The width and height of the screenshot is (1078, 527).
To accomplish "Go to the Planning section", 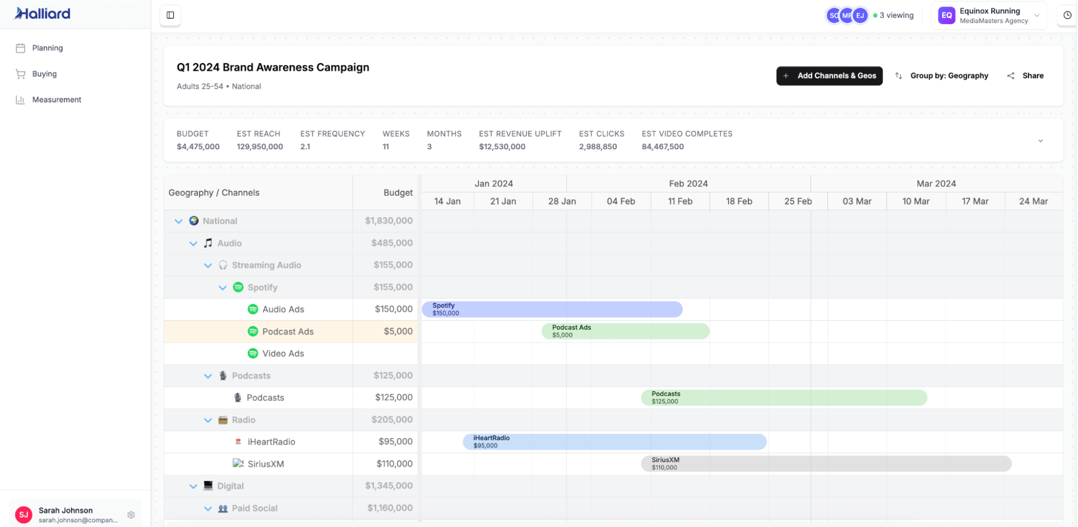I will 47,48.
